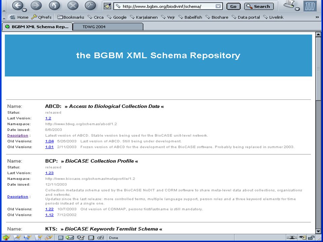The height and width of the screenshot is (242, 323).
Task: Go to Home from bookmarks toolbar
Action: click(x=19, y=17)
